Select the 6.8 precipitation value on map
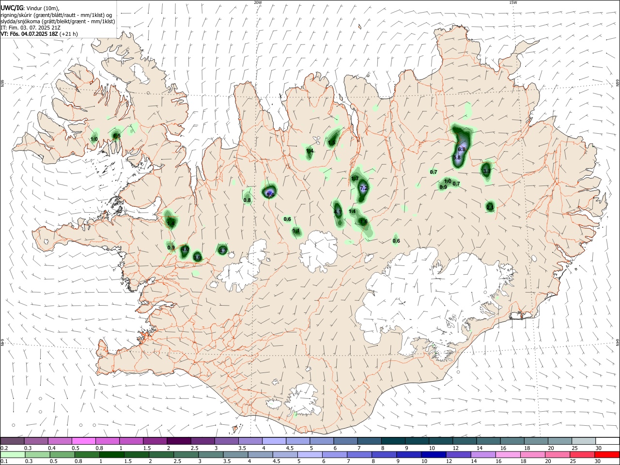Viewport: 620px width, 465px height. point(462,150)
